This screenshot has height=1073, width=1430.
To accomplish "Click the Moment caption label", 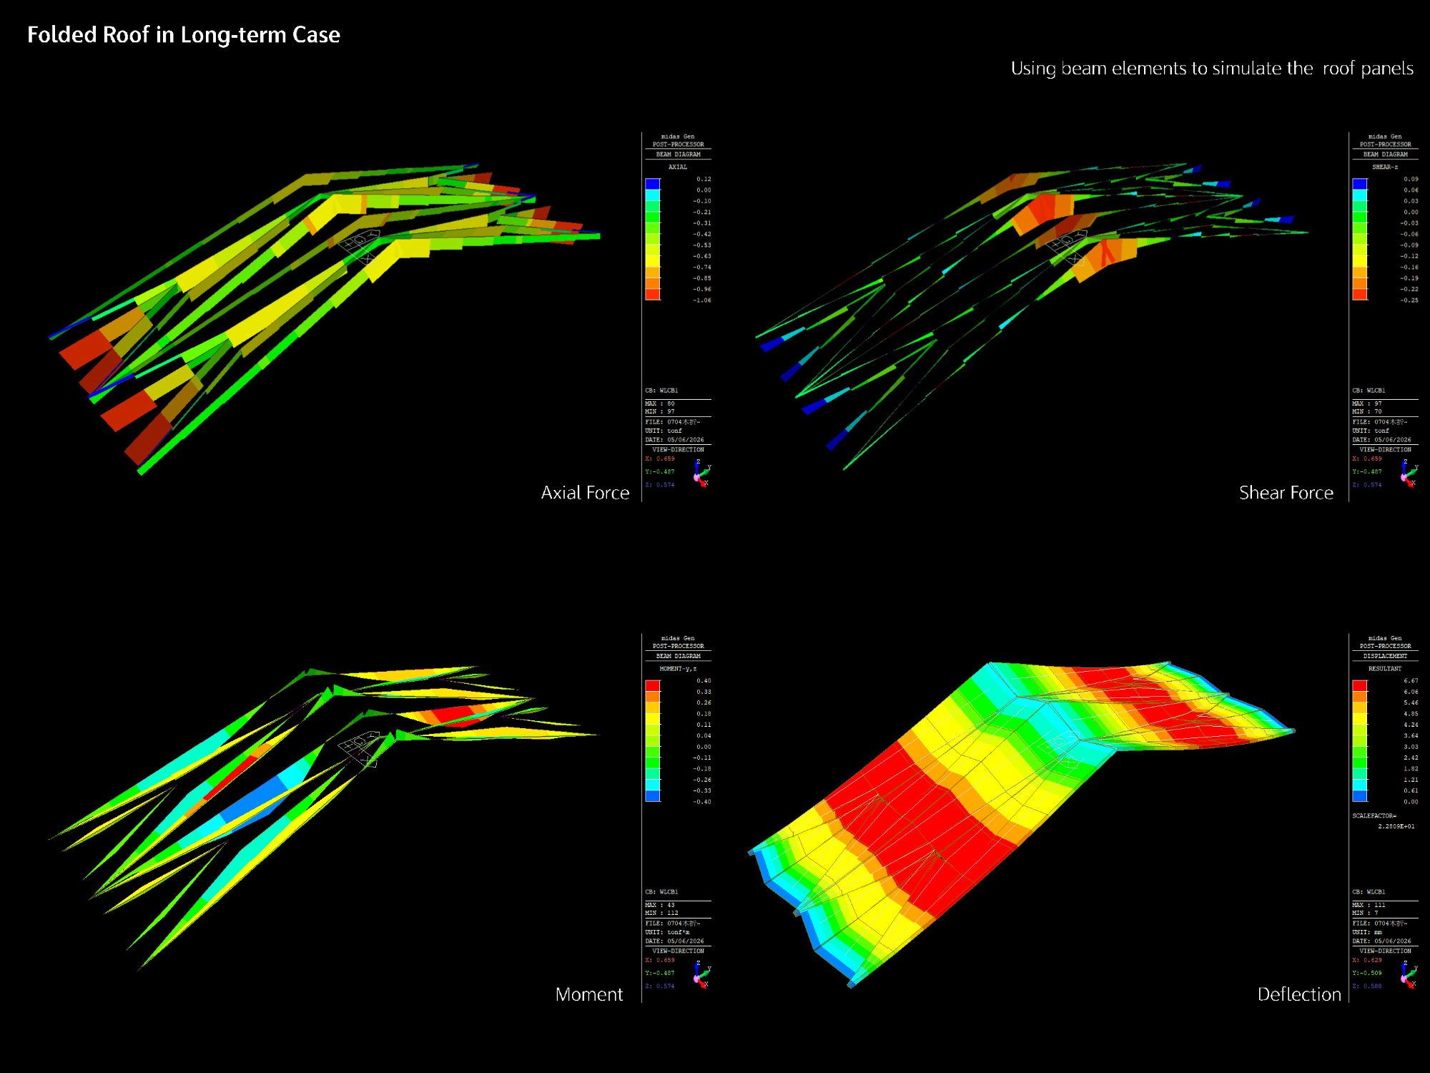I will tap(589, 994).
